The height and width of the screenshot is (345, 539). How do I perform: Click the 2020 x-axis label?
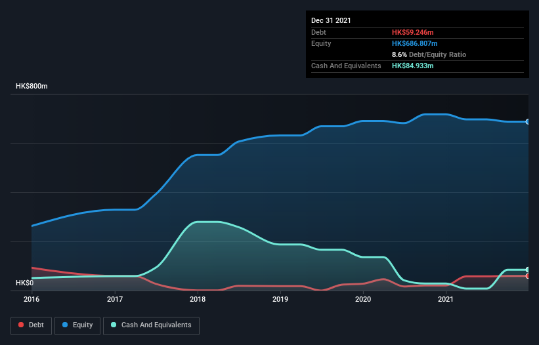click(x=363, y=299)
